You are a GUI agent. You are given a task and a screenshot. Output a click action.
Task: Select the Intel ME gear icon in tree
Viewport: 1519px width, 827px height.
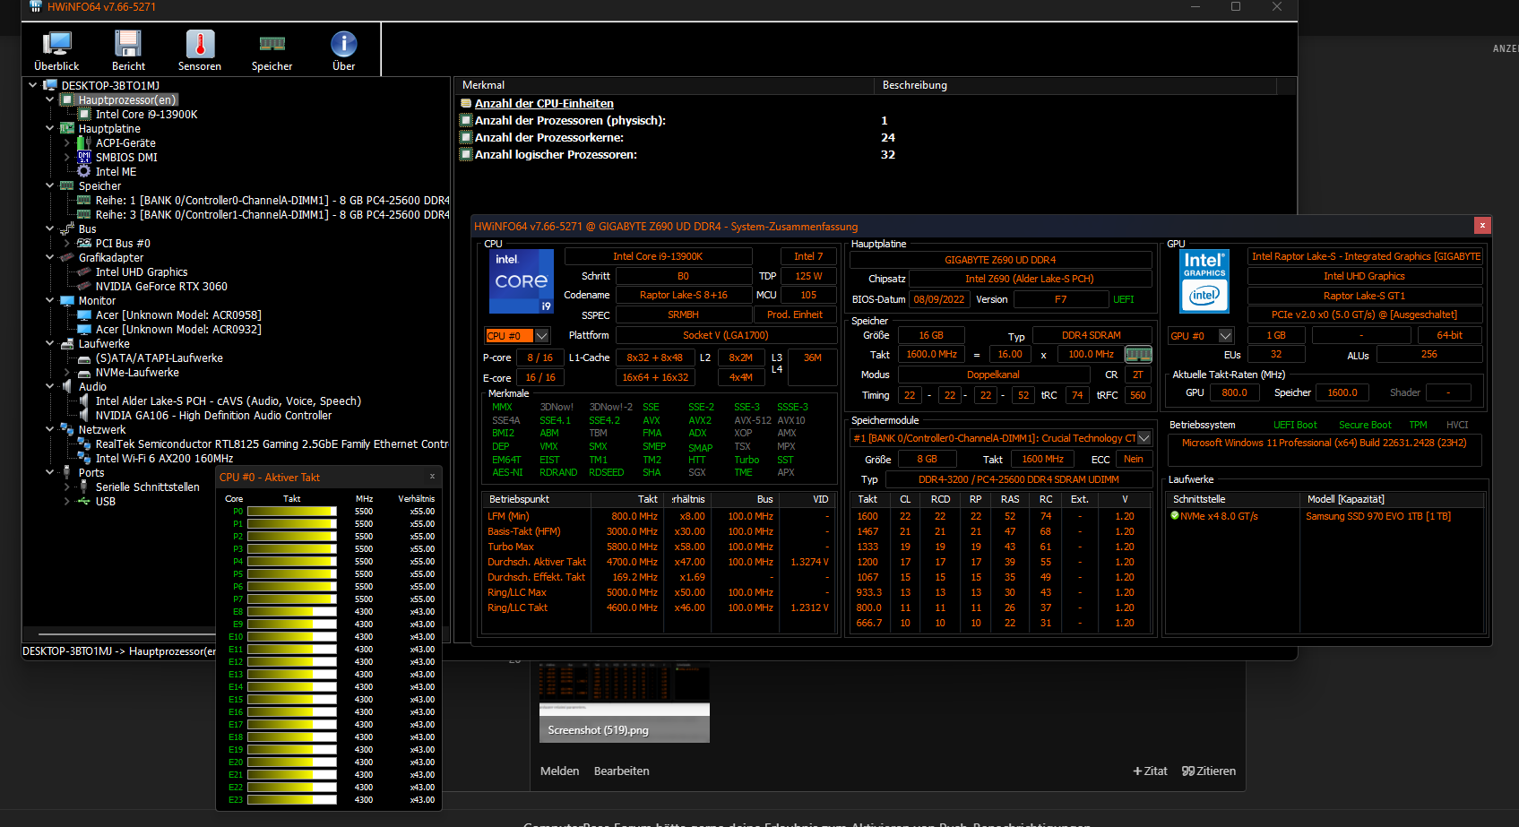click(x=84, y=171)
